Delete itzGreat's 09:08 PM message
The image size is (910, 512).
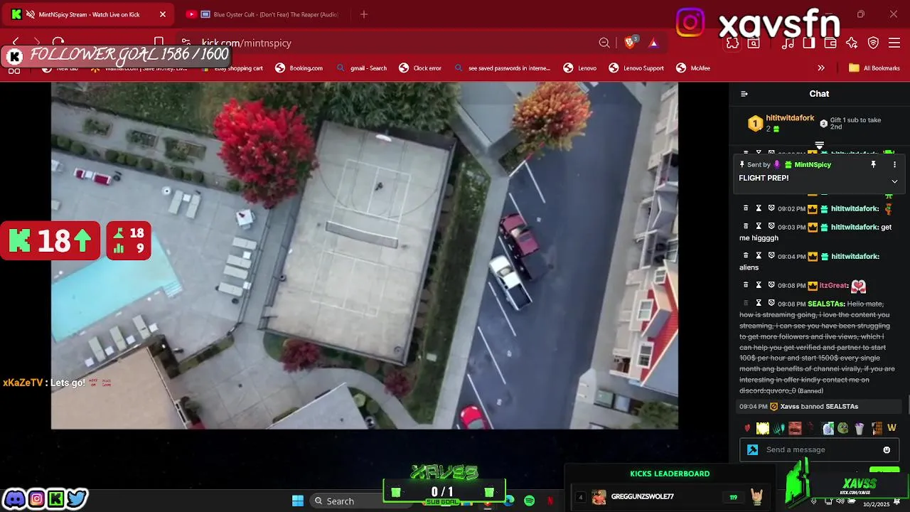(746, 285)
